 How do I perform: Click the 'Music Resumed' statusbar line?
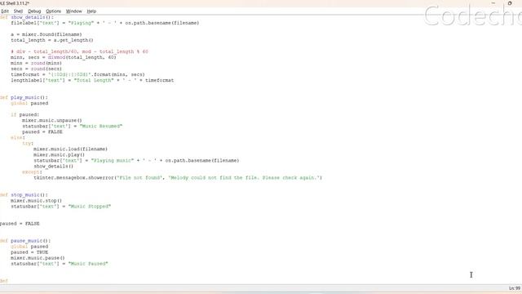[73, 126]
